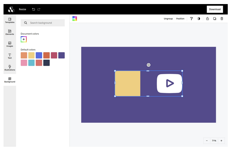The image size is (231, 150).
Task: Click the white play button graphic
Action: click(169, 84)
